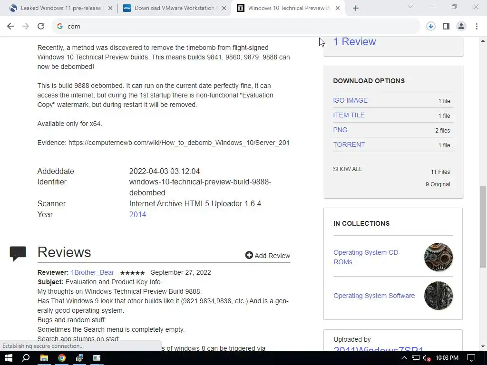The width and height of the screenshot is (487, 365).
Task: Reload the current page
Action: [41, 27]
